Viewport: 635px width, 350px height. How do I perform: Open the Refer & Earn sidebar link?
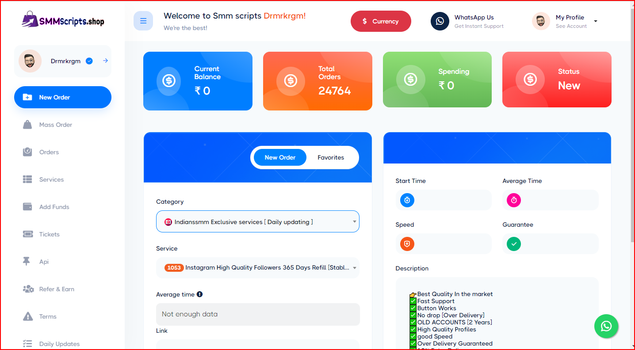(x=57, y=289)
